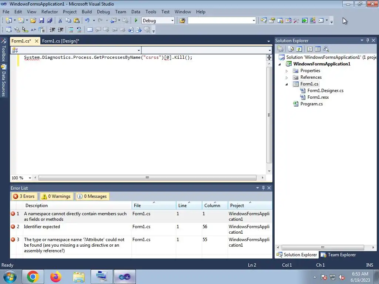Image resolution: width=379 pixels, height=284 pixels.
Task: Cut selection with the scissors icon
Action: [x=60, y=21]
